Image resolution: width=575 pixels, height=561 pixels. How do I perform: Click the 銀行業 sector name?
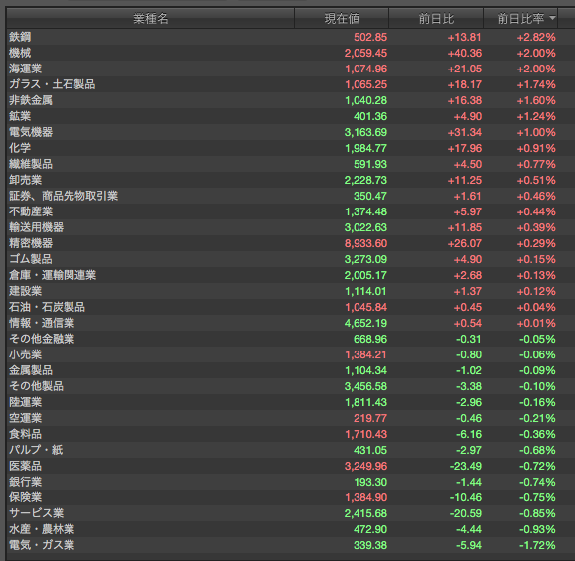pyautogui.click(x=25, y=482)
